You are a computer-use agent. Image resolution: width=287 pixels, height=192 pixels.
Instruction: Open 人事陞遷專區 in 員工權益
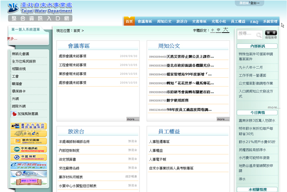[159, 142]
